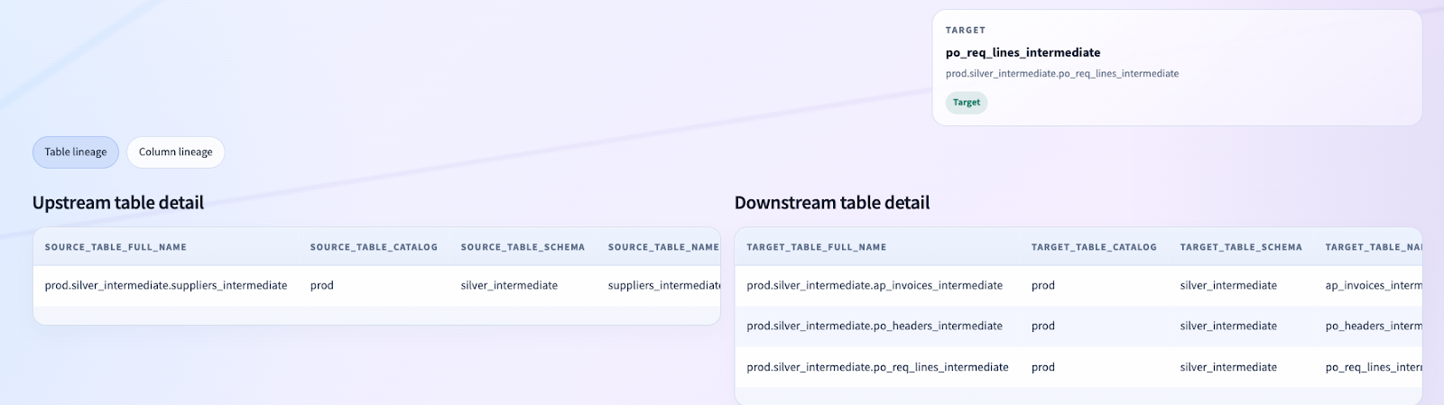Select the downstream po_req_lines_intermediate full name row
The height and width of the screenshot is (405, 1444).
pos(877,368)
